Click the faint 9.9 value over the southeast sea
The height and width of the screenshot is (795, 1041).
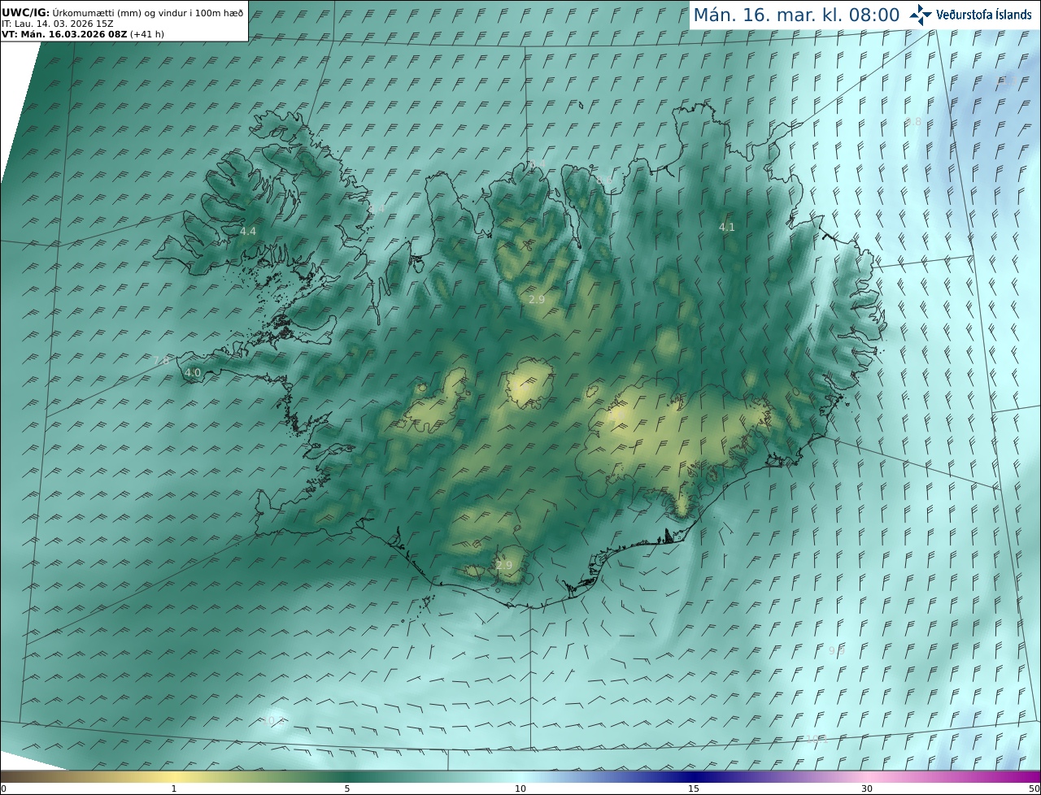click(x=837, y=650)
